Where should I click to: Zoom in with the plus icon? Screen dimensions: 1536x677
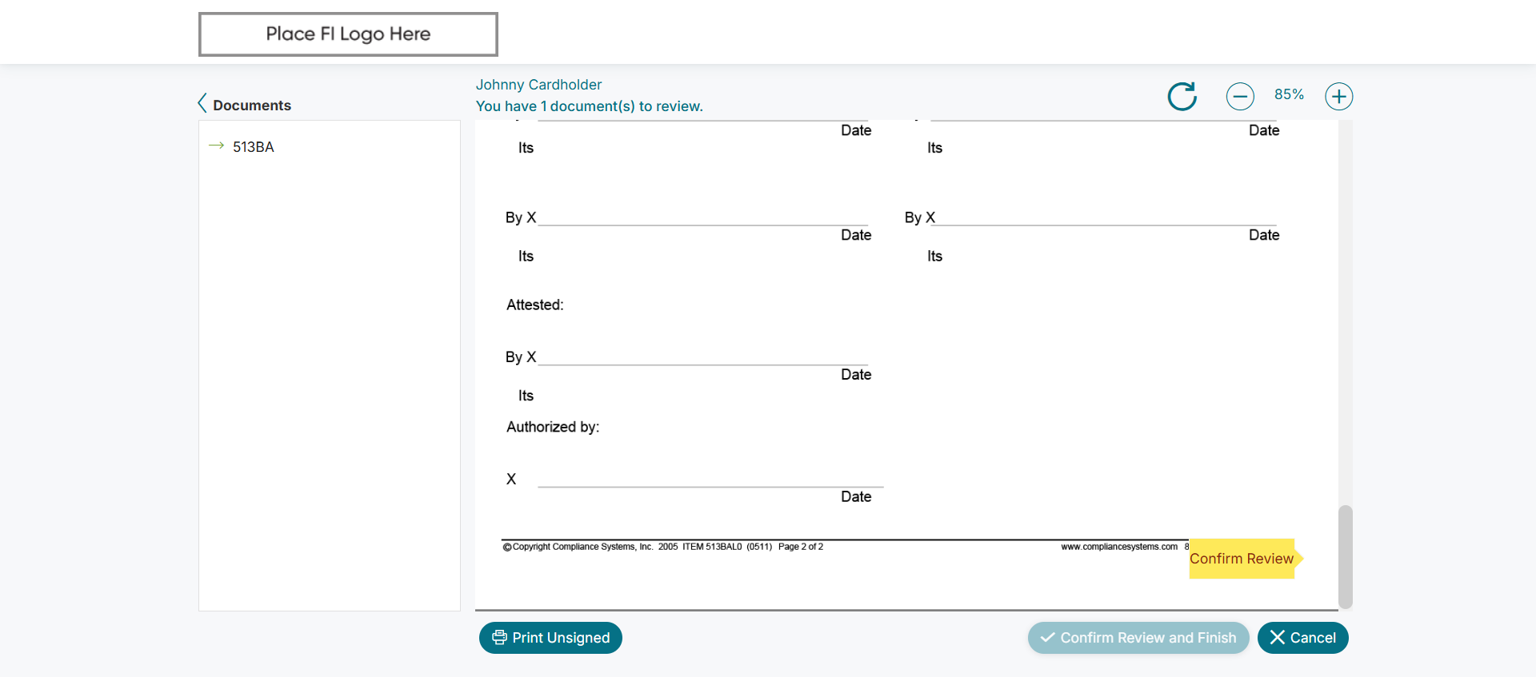[1338, 97]
